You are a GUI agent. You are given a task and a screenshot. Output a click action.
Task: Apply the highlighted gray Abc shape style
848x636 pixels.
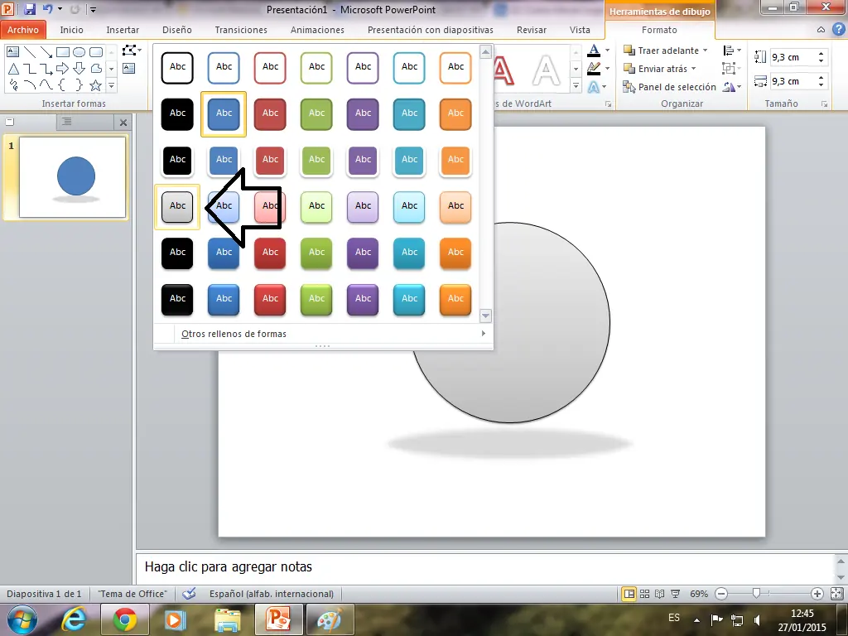point(177,206)
